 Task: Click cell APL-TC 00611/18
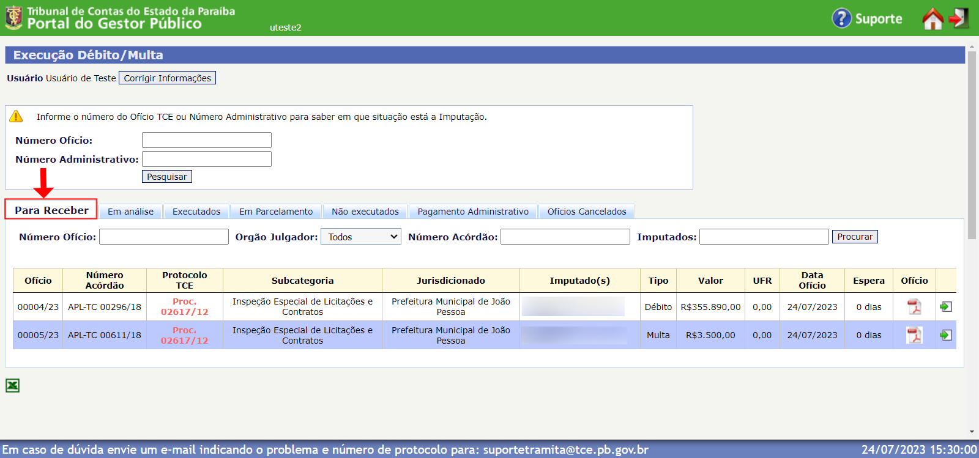(x=105, y=335)
